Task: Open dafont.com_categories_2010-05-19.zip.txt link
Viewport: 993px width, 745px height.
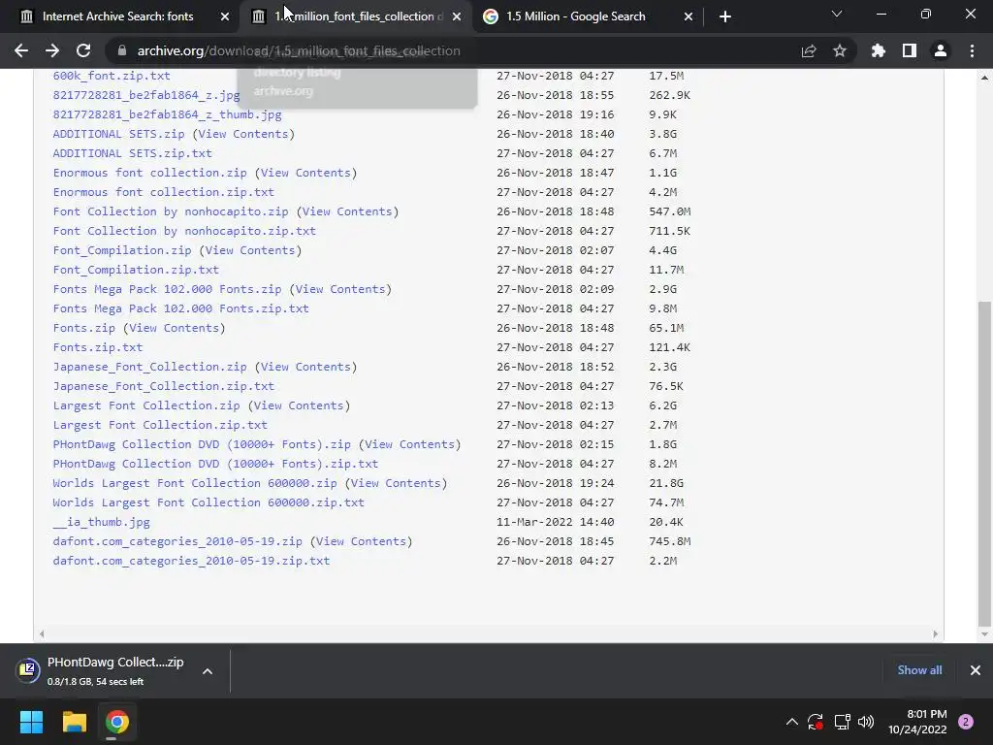Action: coord(191,561)
